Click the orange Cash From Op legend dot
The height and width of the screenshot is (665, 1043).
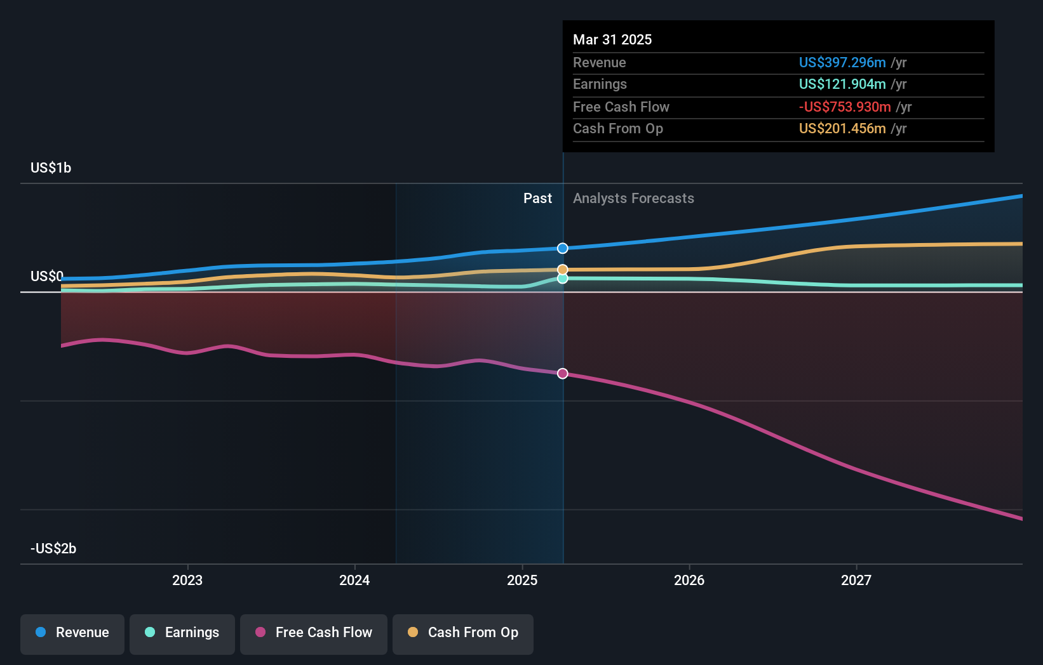pyautogui.click(x=413, y=632)
